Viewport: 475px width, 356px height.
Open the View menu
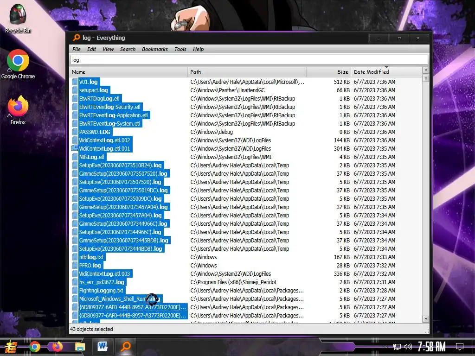[x=108, y=49]
